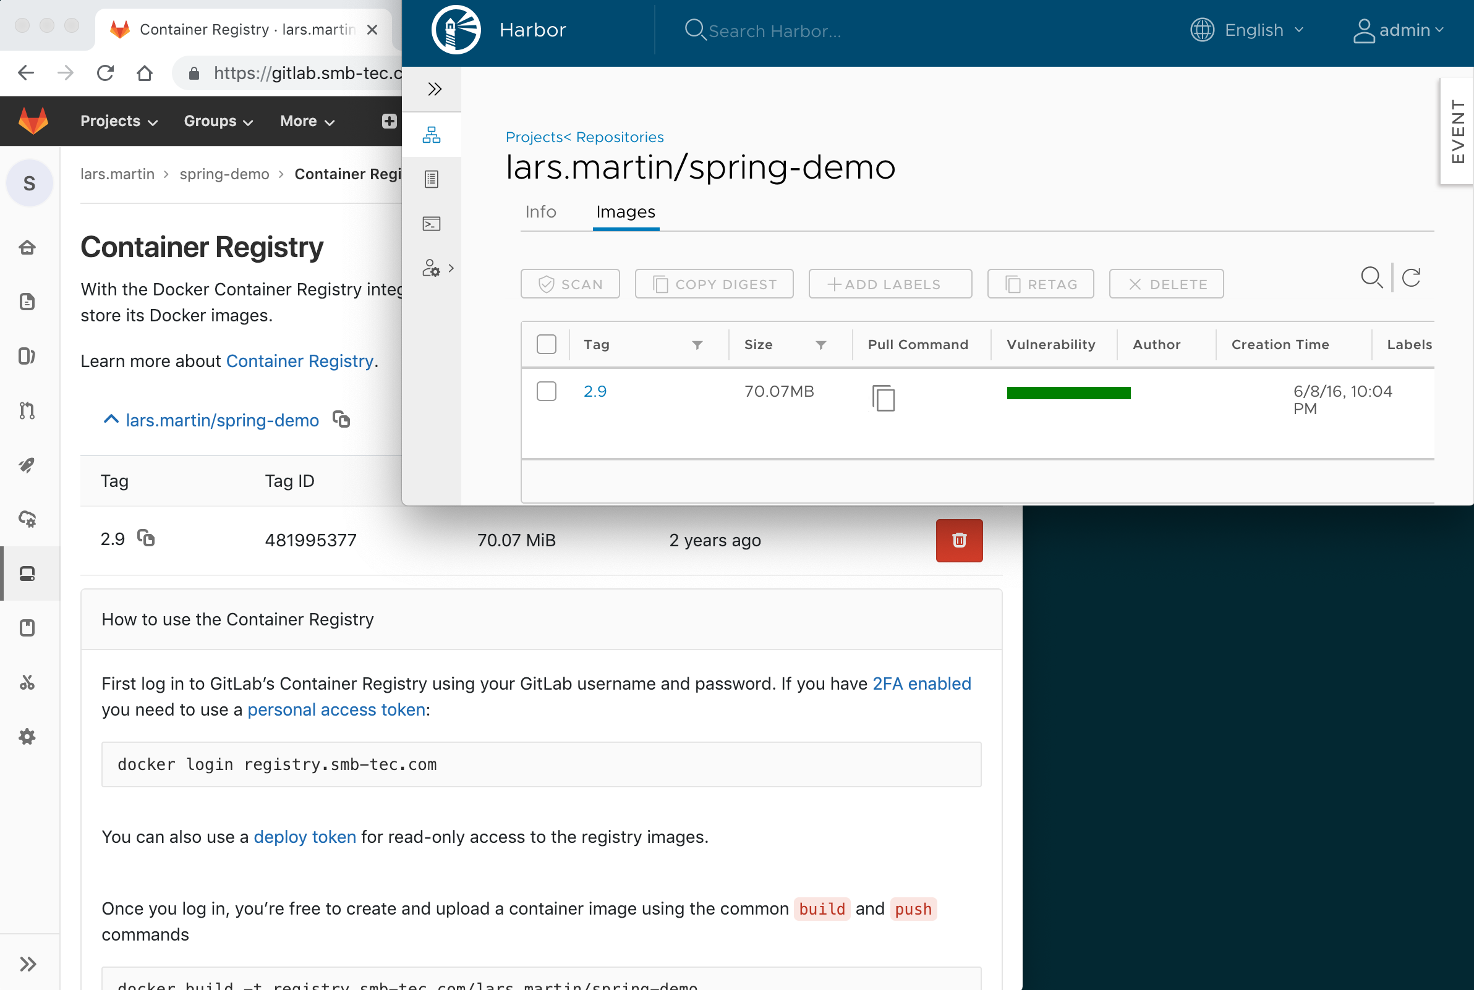Click the deploy token link
The width and height of the screenshot is (1474, 990).
tap(304, 837)
